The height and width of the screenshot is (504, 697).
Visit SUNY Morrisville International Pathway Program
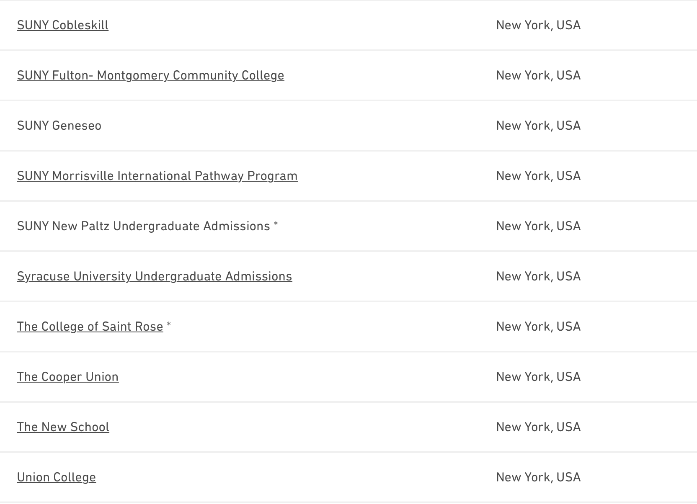[157, 176]
